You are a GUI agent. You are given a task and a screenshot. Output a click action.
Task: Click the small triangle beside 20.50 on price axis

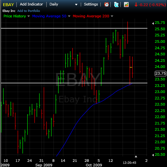point(153,155)
